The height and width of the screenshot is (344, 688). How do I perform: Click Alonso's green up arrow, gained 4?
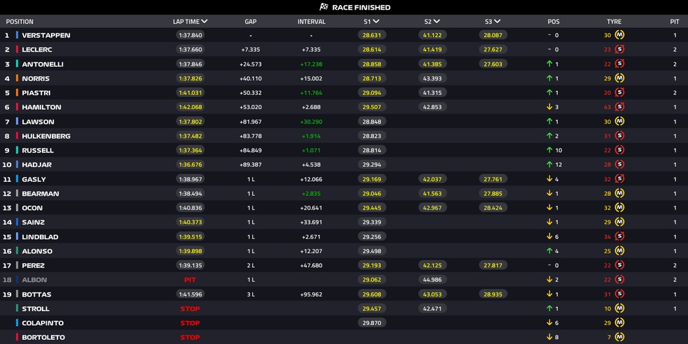coord(549,251)
